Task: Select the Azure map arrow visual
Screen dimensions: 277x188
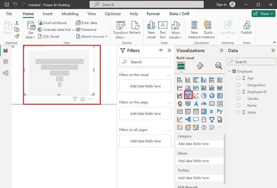Action: (x=196, y=103)
